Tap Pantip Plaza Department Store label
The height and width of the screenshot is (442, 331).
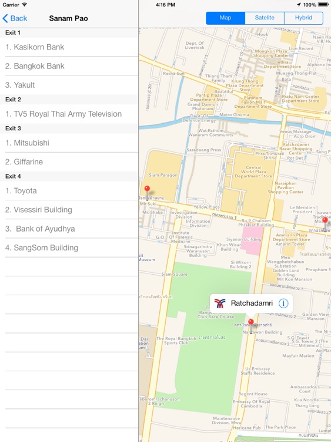point(209,97)
